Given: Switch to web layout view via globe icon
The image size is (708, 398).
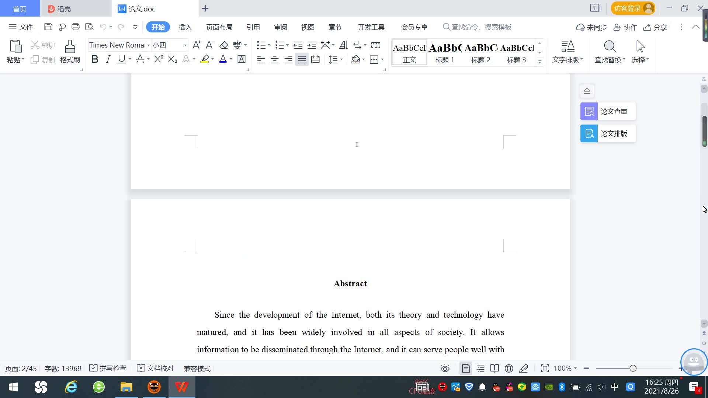Looking at the screenshot, I should [x=509, y=368].
